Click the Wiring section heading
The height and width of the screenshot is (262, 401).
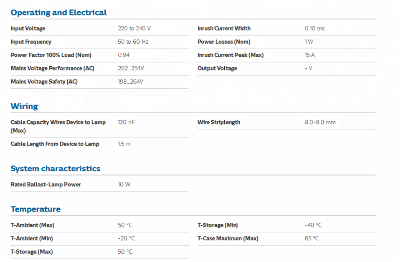[24, 106]
